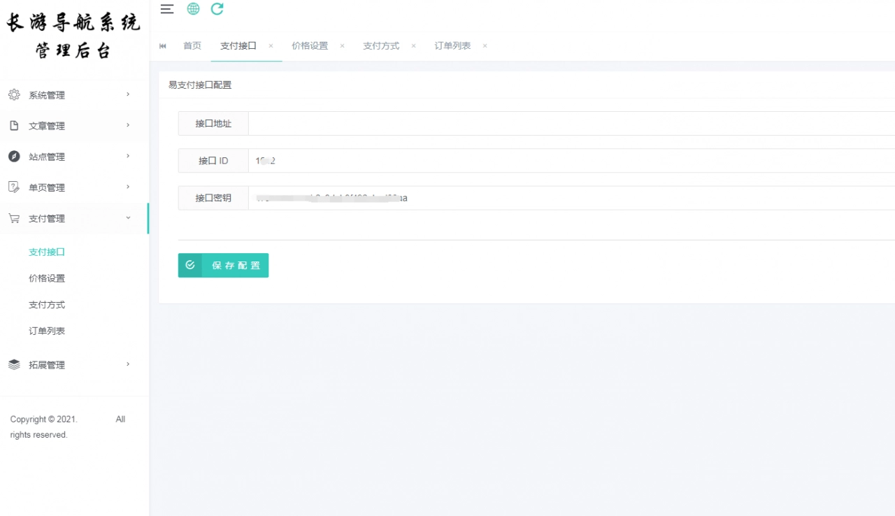Click the 支付管理 shopping cart icon
The image size is (895, 516).
pos(14,218)
